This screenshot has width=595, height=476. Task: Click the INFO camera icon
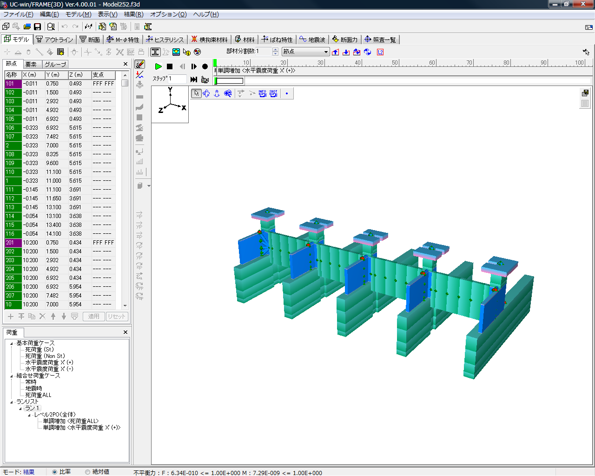[x=263, y=93]
